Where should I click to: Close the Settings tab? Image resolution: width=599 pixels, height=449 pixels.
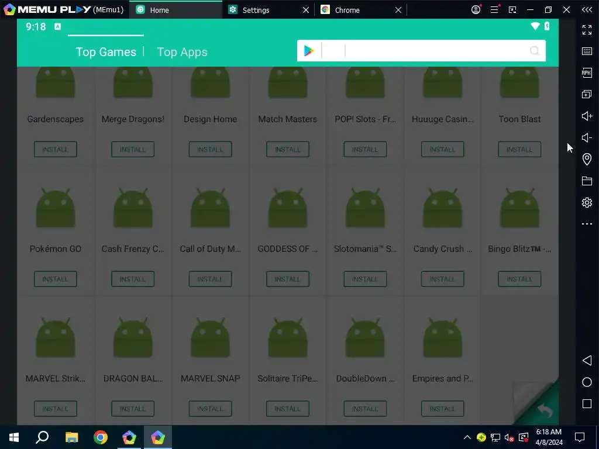click(x=306, y=10)
